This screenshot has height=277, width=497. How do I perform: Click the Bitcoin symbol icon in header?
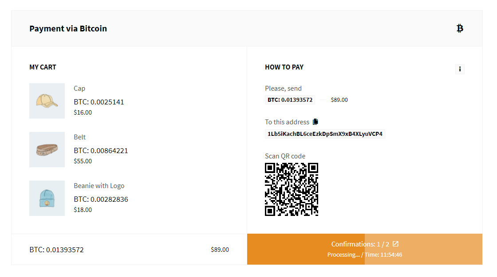pyautogui.click(x=460, y=28)
